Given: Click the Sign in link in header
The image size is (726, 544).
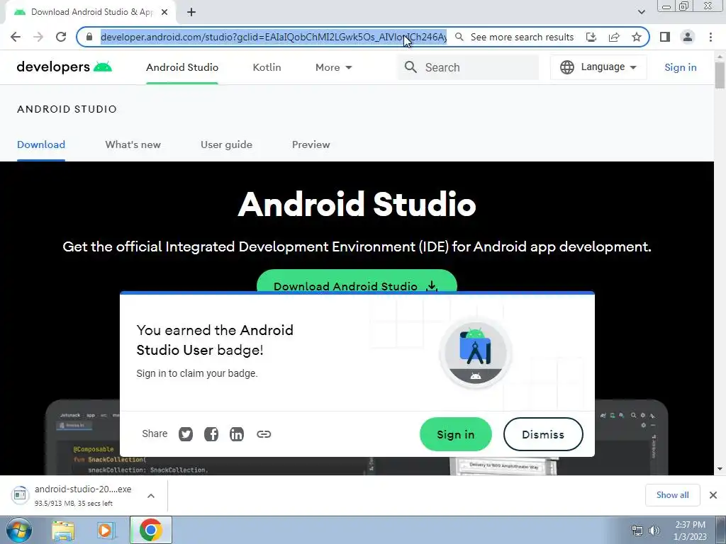Looking at the screenshot, I should click(680, 67).
